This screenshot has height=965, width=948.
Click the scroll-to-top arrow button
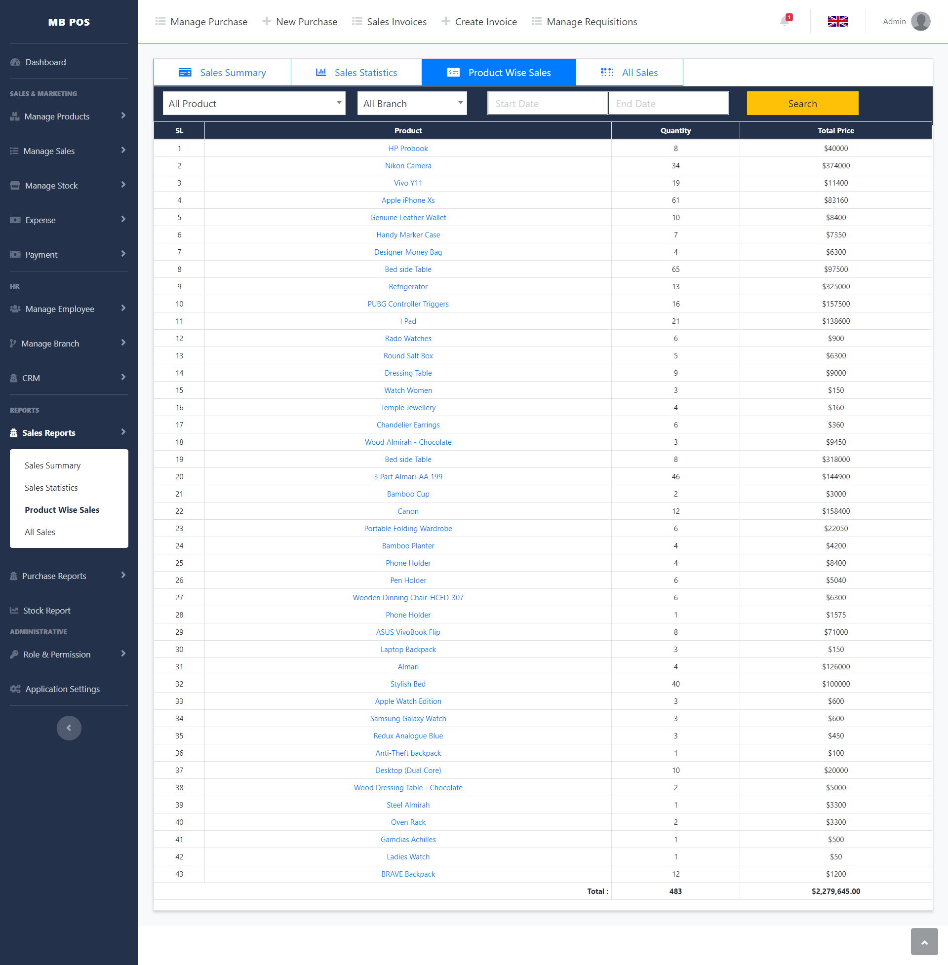(924, 942)
